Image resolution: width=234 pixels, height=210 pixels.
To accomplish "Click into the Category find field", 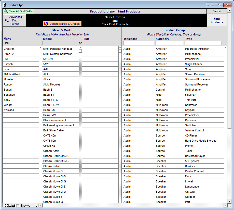I will [x=170, y=43].
